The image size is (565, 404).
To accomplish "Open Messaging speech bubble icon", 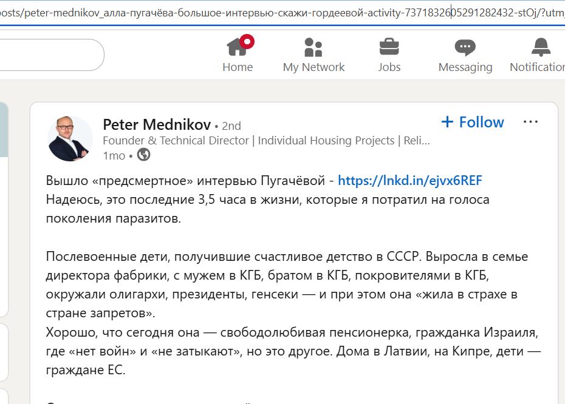I will pos(465,47).
